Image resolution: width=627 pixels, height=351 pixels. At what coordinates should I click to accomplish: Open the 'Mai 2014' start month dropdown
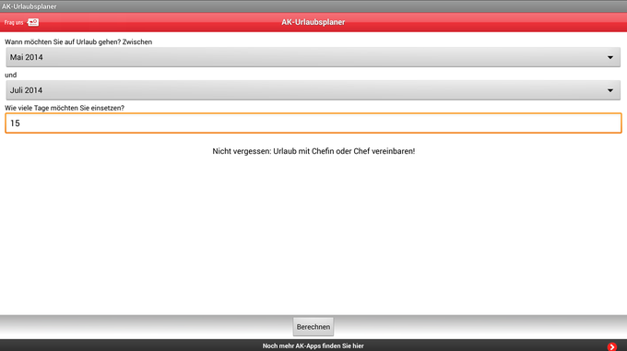tap(313, 57)
